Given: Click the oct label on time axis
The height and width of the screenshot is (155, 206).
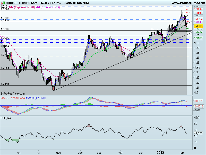Looking at the screenshot, I should tap(99, 153).
